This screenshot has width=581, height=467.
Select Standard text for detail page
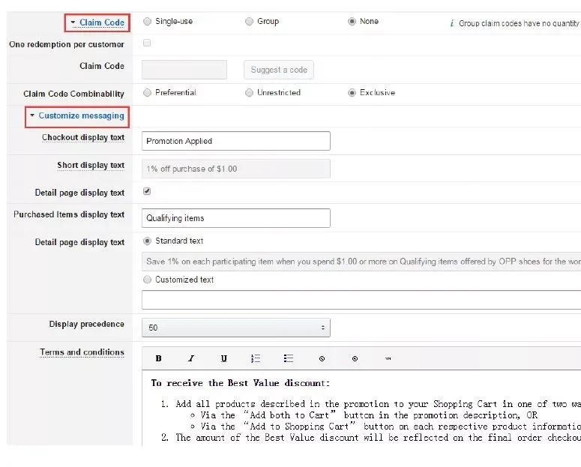[148, 241]
